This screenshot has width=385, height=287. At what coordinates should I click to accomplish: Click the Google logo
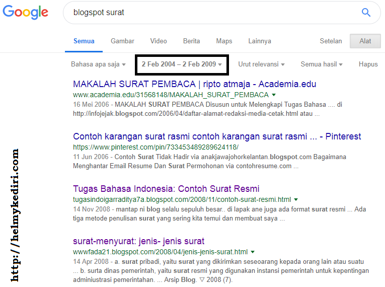pos(25,12)
